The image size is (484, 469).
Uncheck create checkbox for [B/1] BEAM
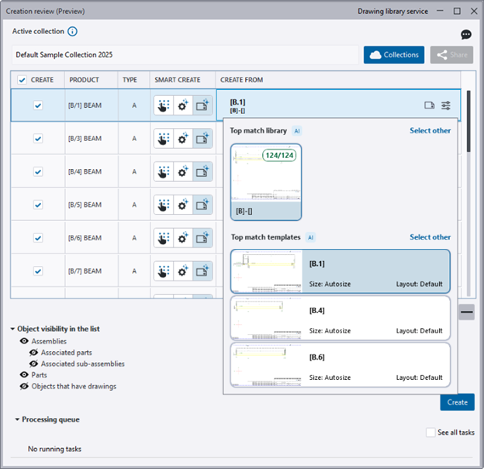tap(38, 105)
